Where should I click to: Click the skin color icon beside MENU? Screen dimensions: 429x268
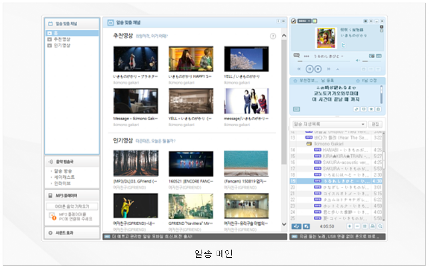click(x=314, y=21)
